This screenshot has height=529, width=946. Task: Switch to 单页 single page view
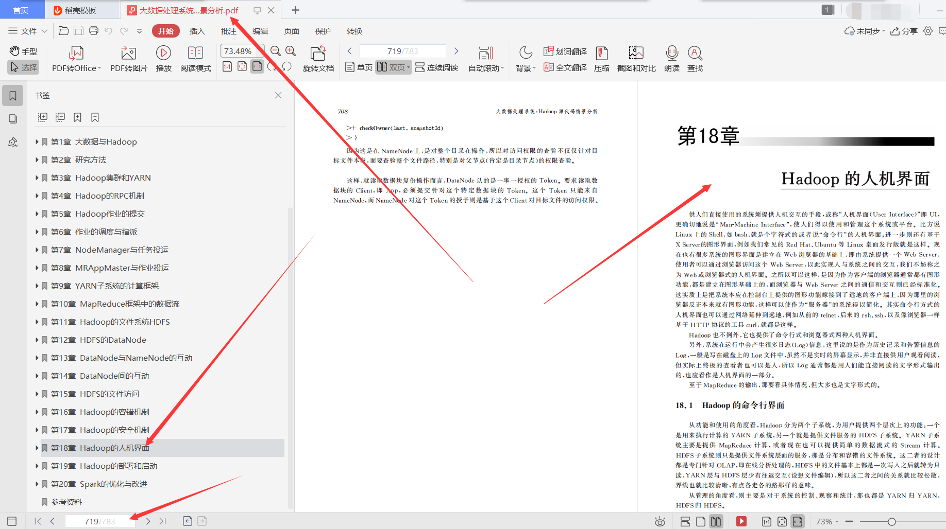pyautogui.click(x=359, y=67)
